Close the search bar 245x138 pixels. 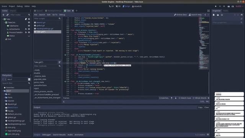208,98
